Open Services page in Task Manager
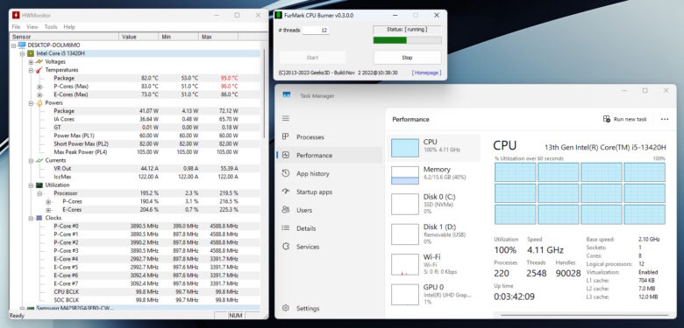This screenshot has height=328, width=684. (308, 247)
